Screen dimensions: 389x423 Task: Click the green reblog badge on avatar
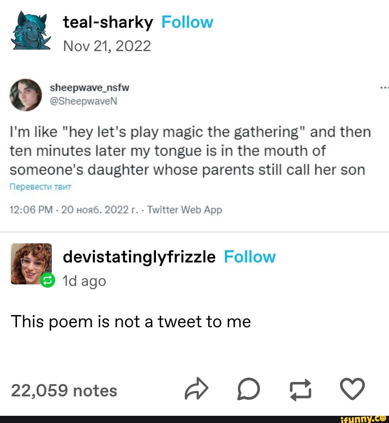pyautogui.click(x=48, y=280)
